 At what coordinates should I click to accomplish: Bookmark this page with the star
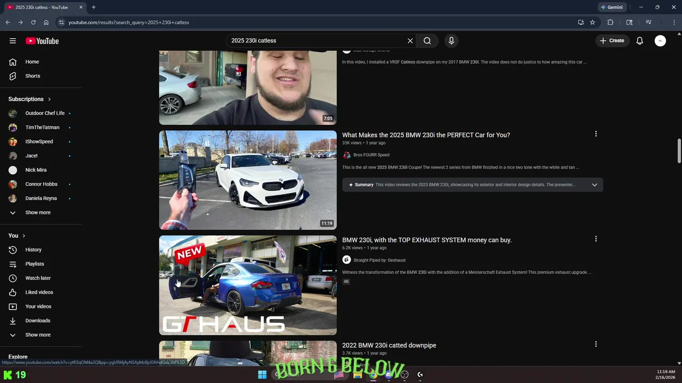click(x=592, y=22)
